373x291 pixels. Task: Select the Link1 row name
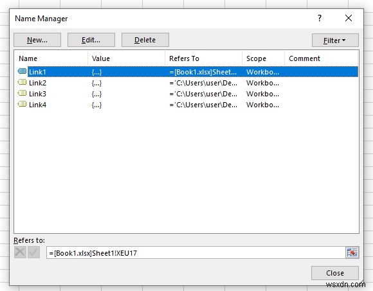point(37,72)
